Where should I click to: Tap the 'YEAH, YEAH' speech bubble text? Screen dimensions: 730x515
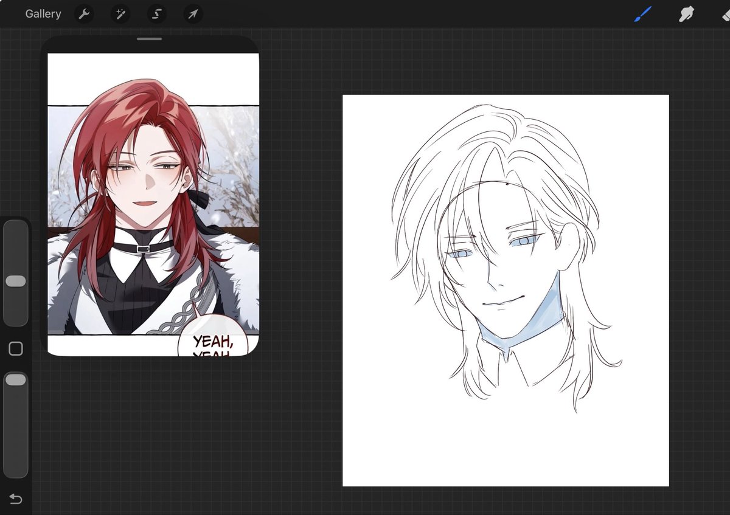point(212,347)
